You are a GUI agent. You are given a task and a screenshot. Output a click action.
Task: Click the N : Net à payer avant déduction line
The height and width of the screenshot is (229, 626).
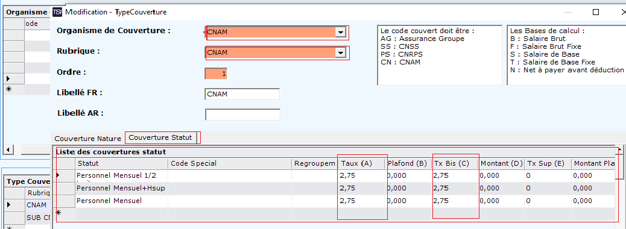[566, 71]
